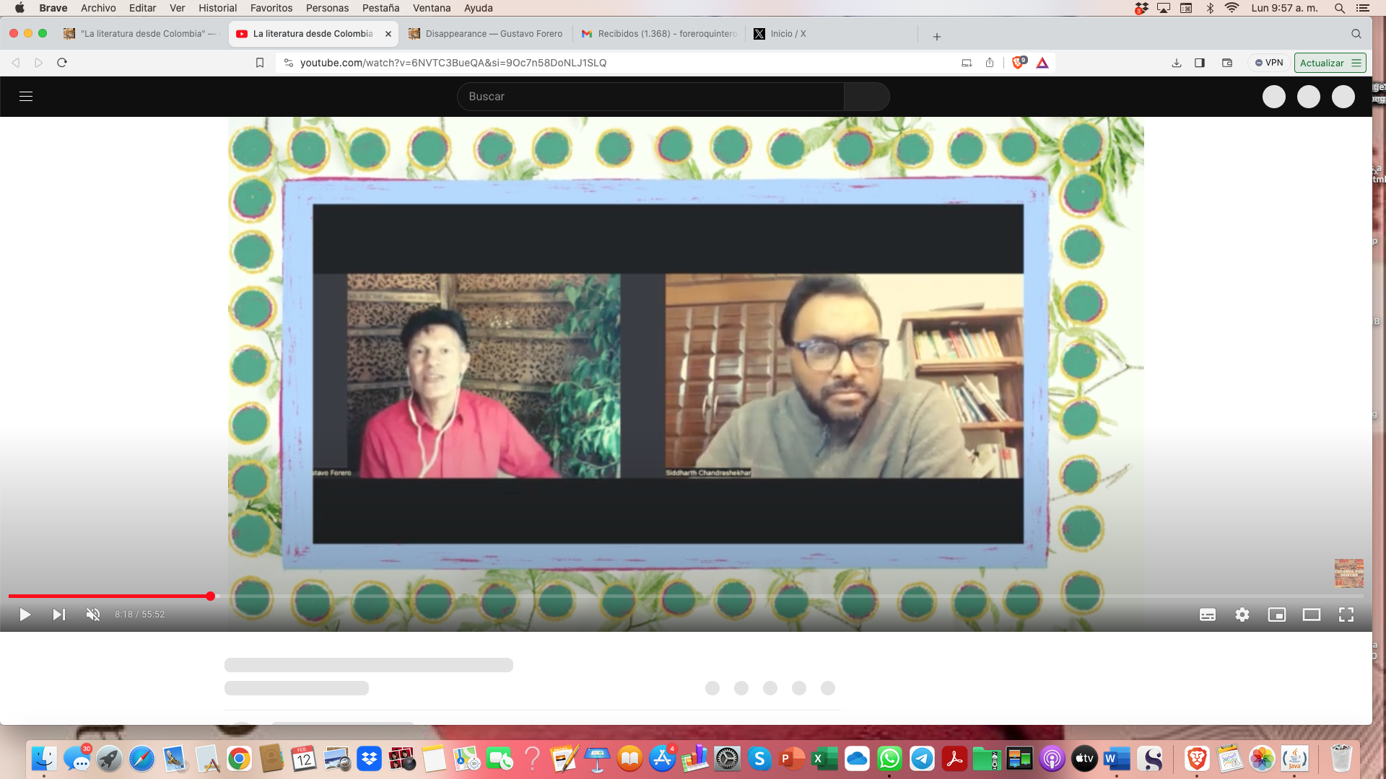Toggle subtitles on the video player
1386x779 pixels.
tap(1208, 615)
